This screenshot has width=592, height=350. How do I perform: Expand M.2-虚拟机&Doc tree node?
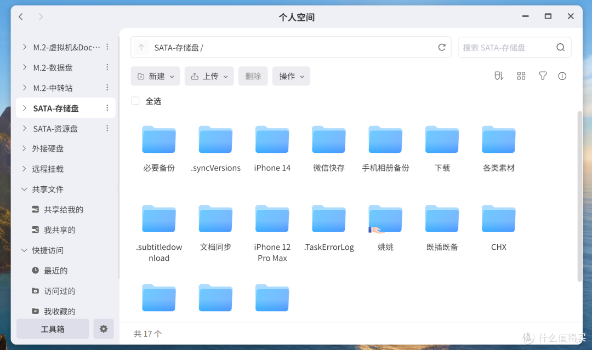(x=25, y=47)
